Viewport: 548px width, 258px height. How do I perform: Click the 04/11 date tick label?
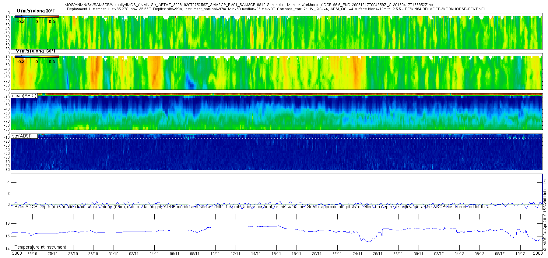pyautogui.click(x=154, y=254)
